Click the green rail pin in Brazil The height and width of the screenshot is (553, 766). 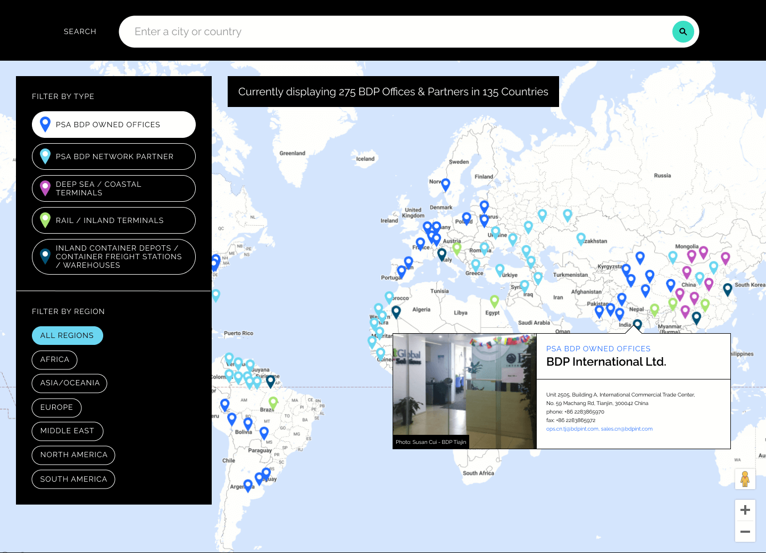pyautogui.click(x=273, y=402)
